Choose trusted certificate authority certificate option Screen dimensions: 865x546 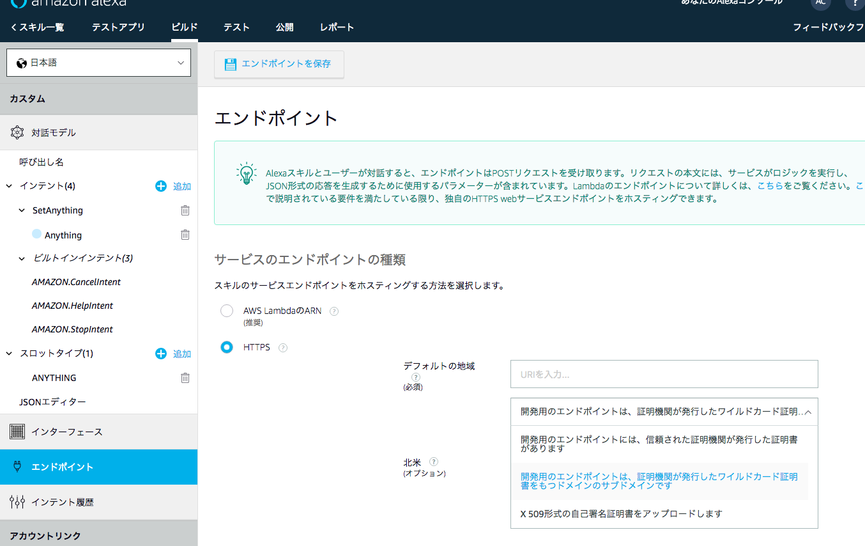[659, 444]
